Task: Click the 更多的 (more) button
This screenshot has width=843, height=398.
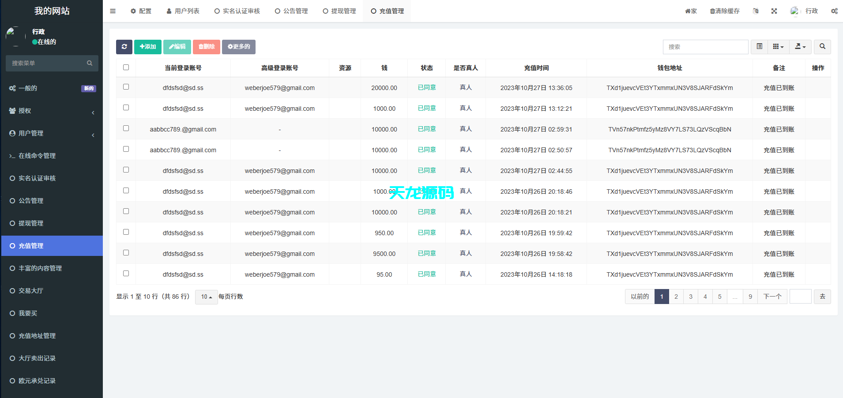Action: [x=238, y=46]
